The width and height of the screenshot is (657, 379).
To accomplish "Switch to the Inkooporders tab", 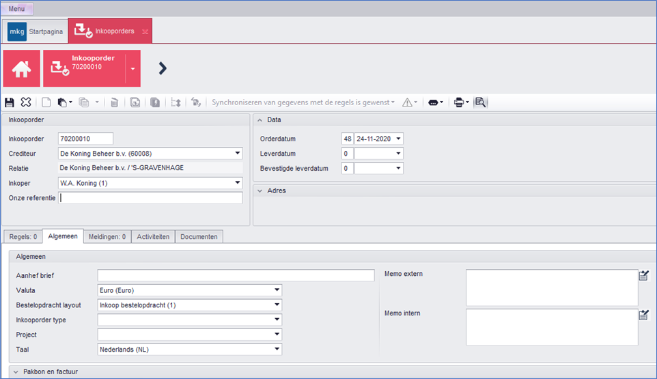I will tap(110, 31).
